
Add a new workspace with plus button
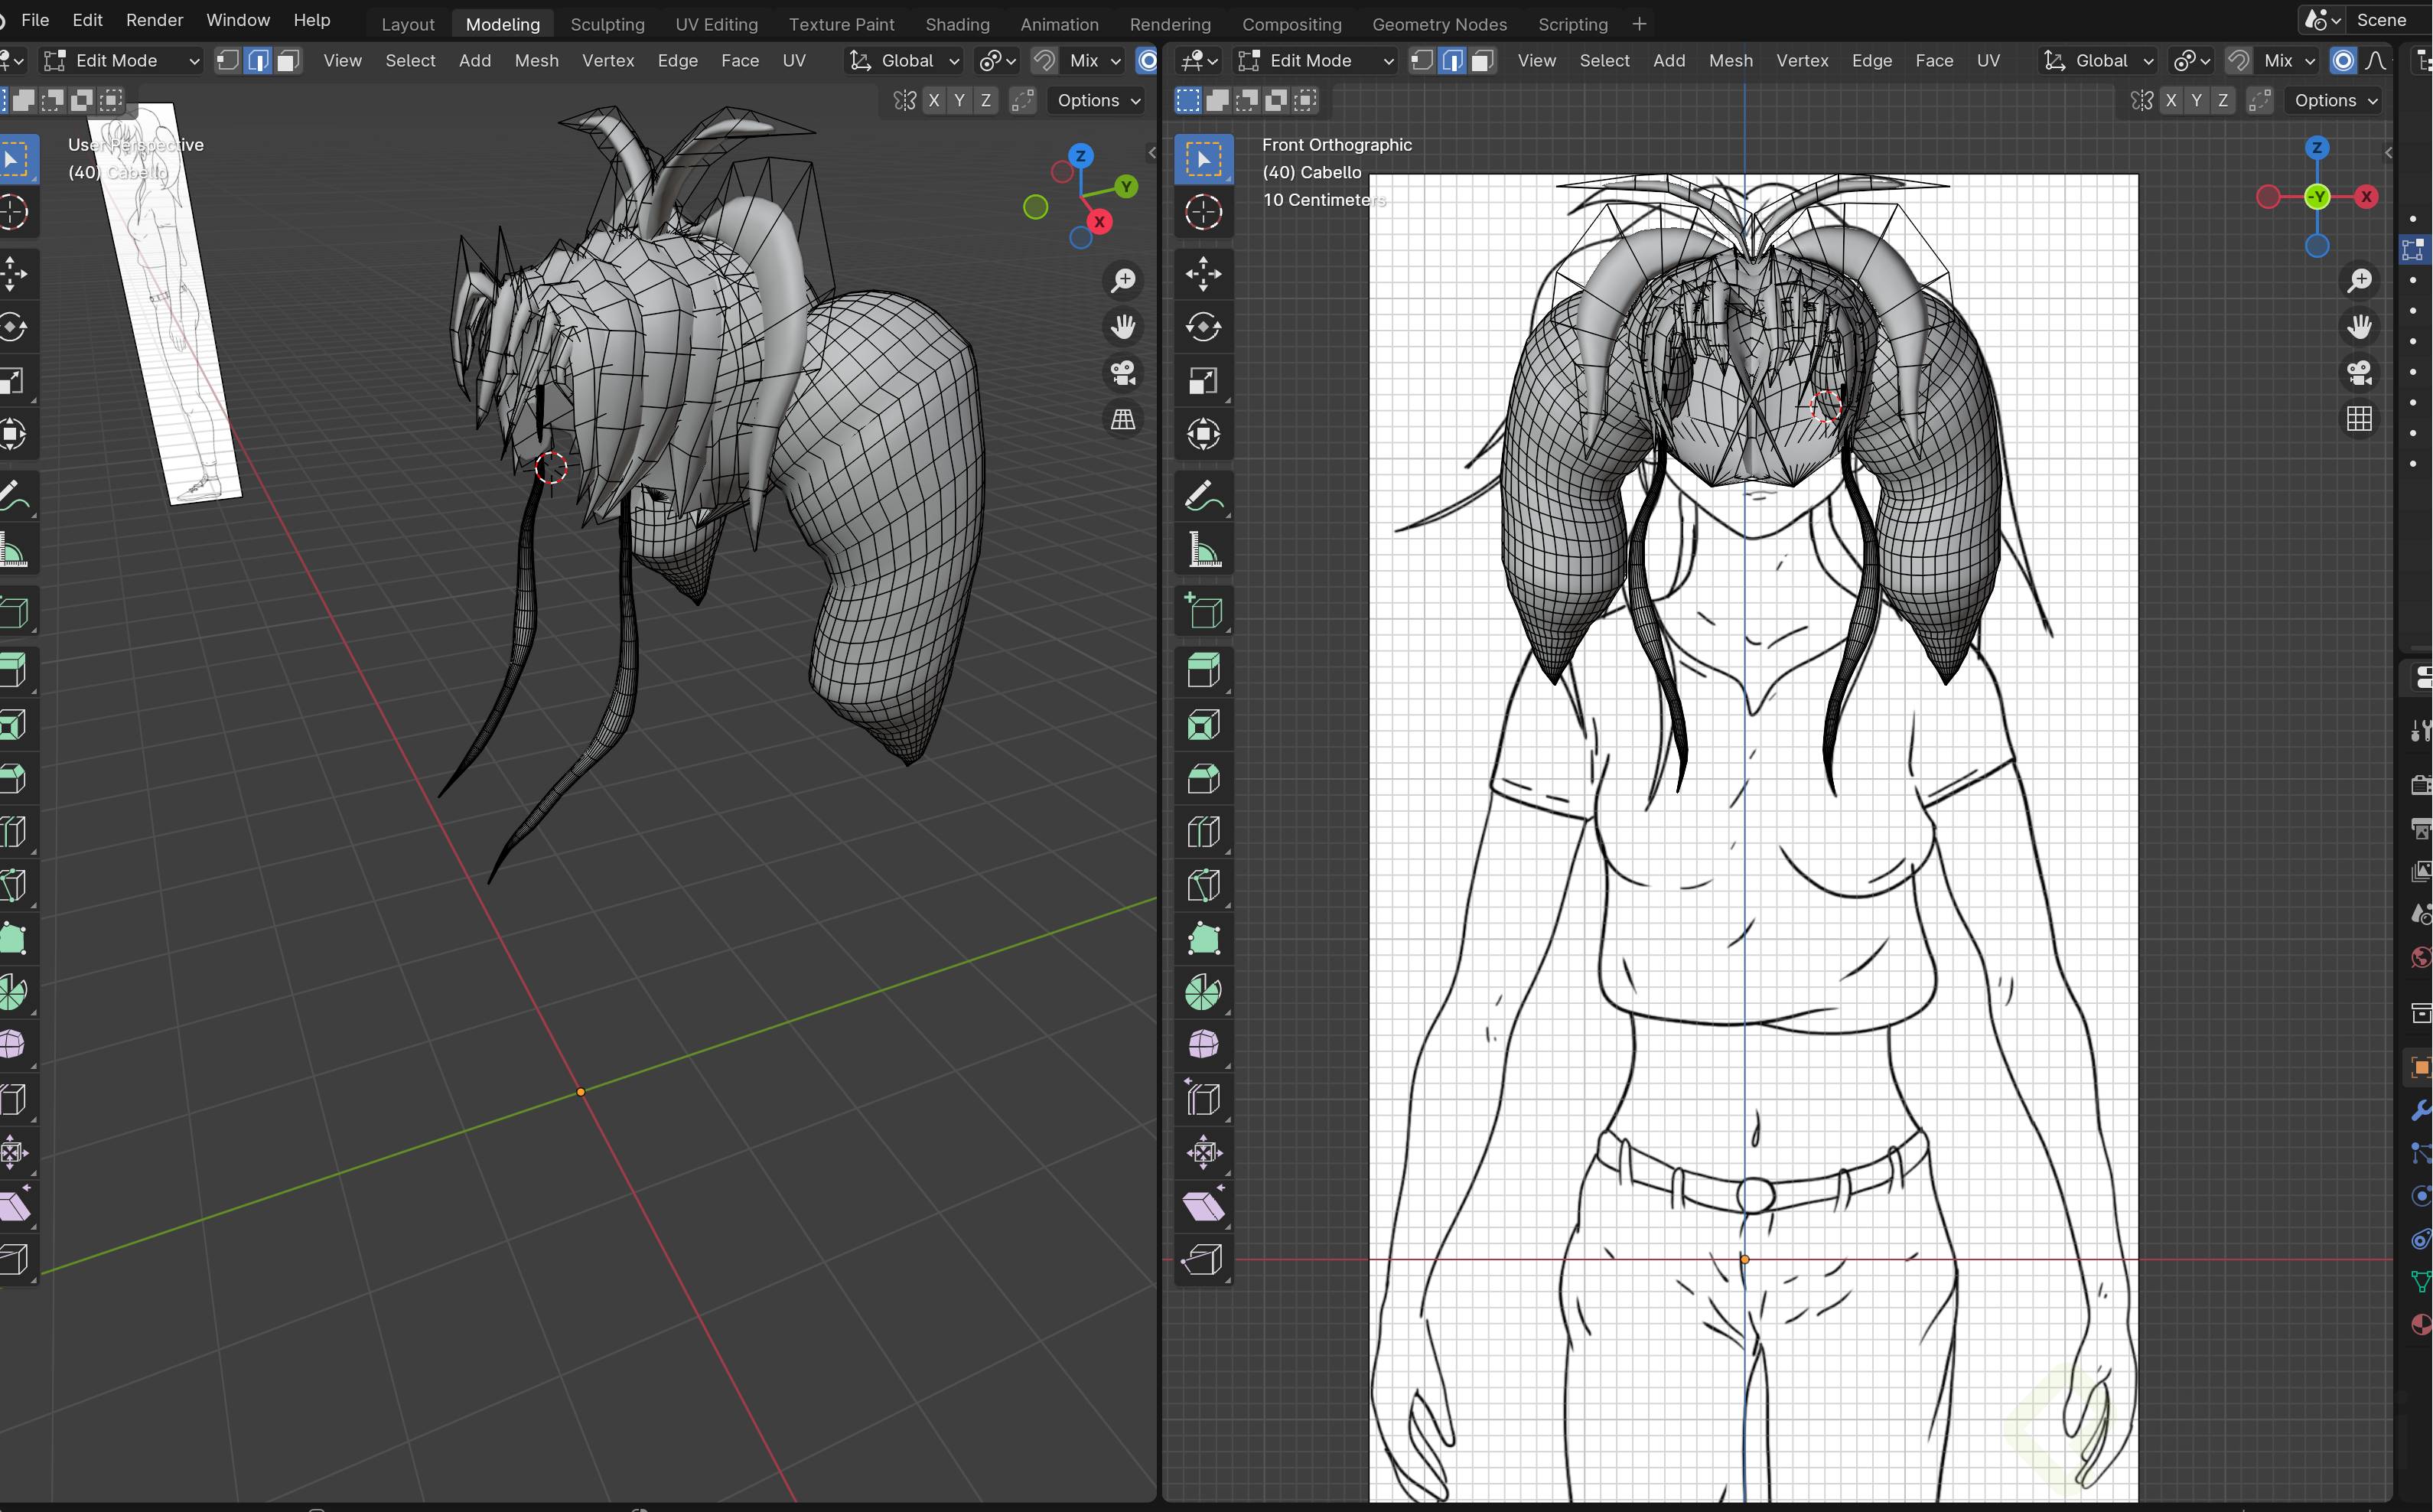pos(1638,23)
